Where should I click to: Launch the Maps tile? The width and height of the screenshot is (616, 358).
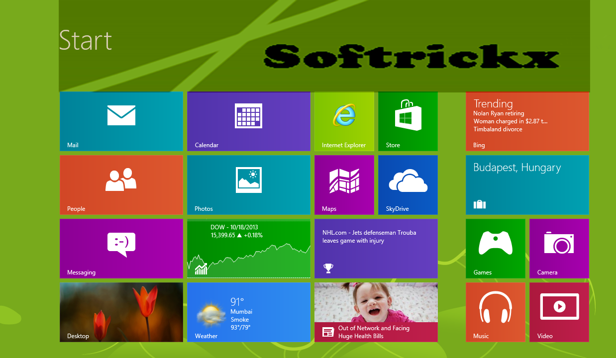pos(344,185)
